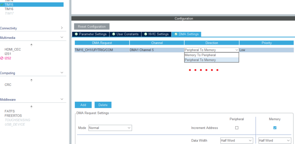295x144 pixels.
Task: Click the sort arrows icon under Multimedia
Action: (x=31, y=45)
